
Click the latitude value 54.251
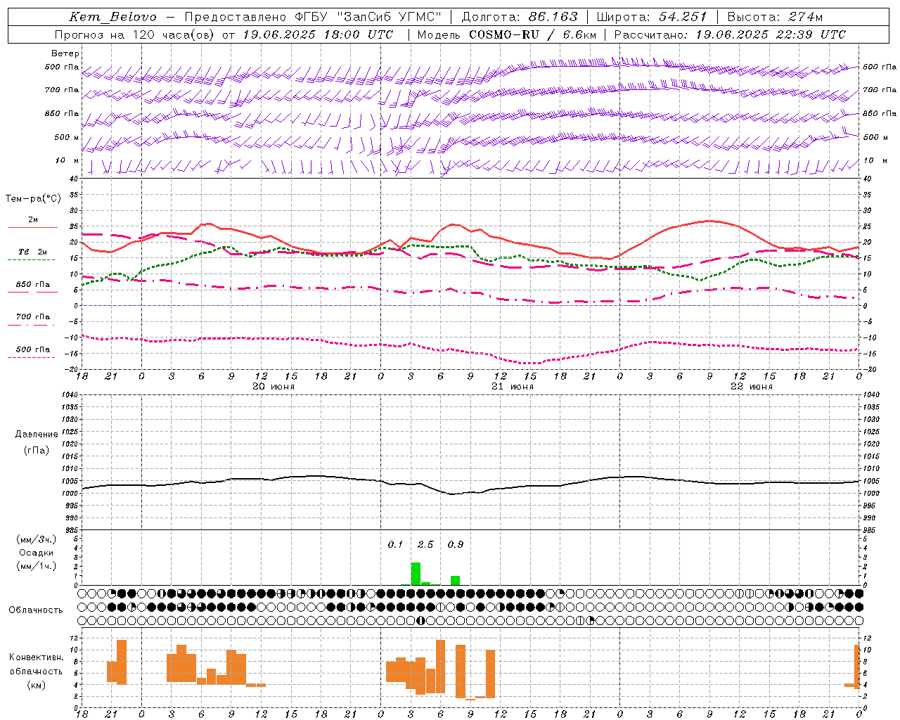click(683, 17)
